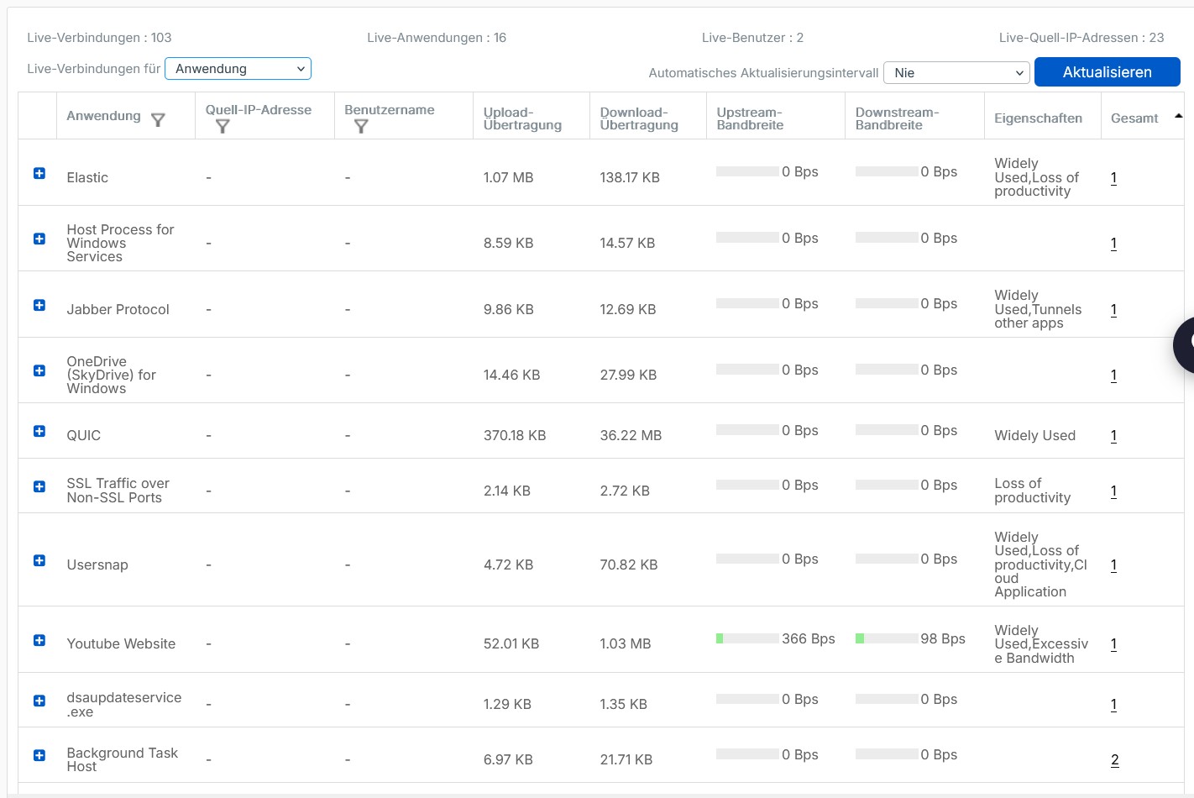This screenshot has height=798, width=1194.
Task: Sort by the Gesamt column header
Action: pyautogui.click(x=1134, y=118)
